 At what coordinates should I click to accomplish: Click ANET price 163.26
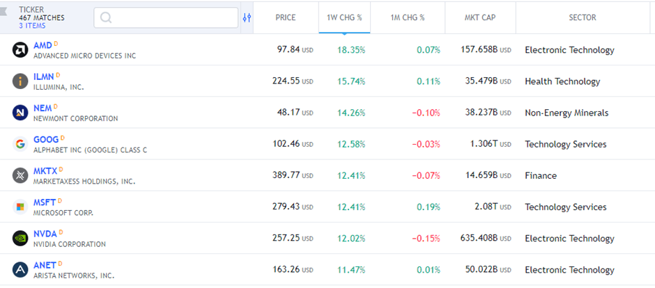click(x=286, y=269)
